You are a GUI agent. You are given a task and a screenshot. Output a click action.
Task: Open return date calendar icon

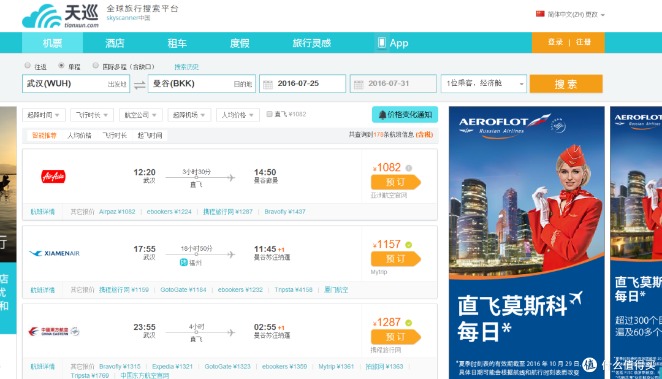click(359, 84)
